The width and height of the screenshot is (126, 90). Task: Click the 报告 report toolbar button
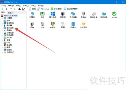coord(32,9)
